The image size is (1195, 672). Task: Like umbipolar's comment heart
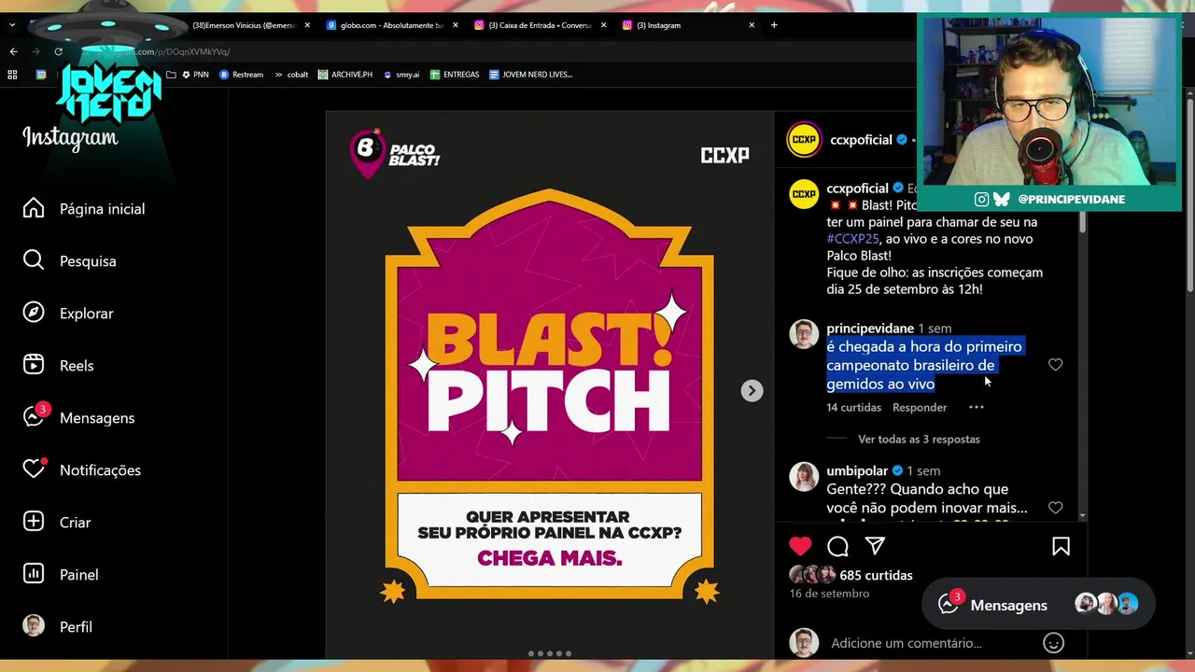click(1055, 508)
